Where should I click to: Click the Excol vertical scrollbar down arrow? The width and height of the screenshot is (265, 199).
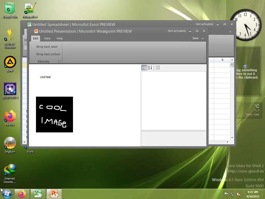pos(232,138)
